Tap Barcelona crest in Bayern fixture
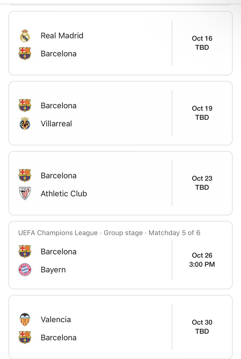 tap(25, 251)
